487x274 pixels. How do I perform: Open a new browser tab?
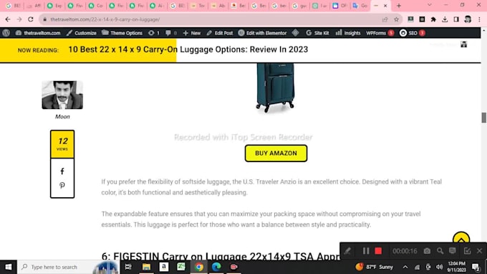[399, 6]
